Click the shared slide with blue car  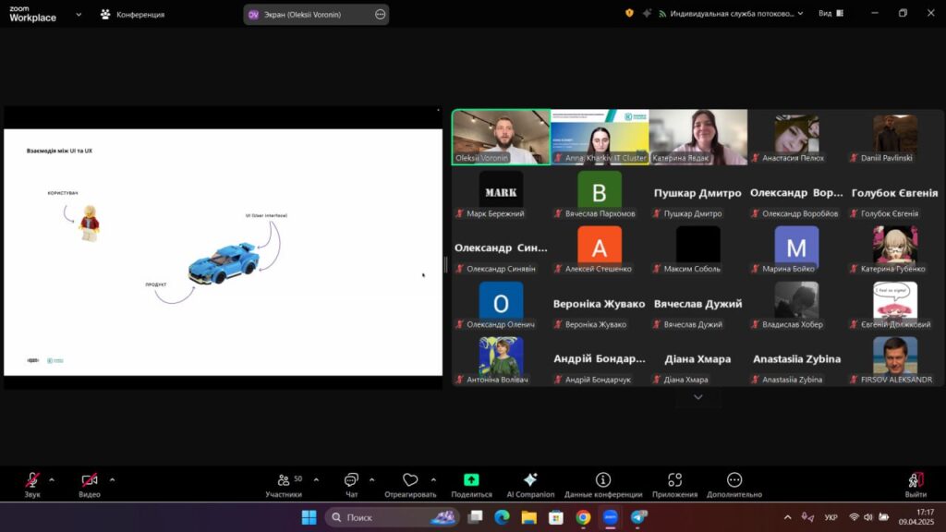[x=224, y=252]
